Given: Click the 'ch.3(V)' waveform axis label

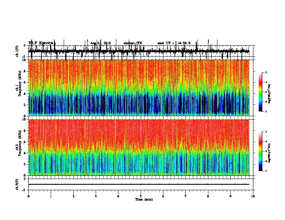Looking at the screenshot, I should [17, 184].
